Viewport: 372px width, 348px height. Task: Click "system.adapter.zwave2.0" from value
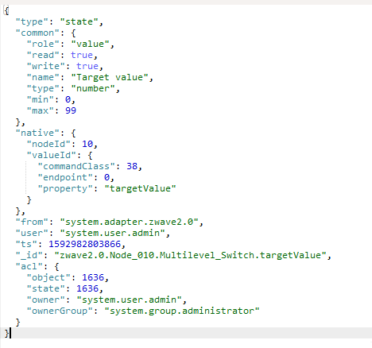(129, 222)
